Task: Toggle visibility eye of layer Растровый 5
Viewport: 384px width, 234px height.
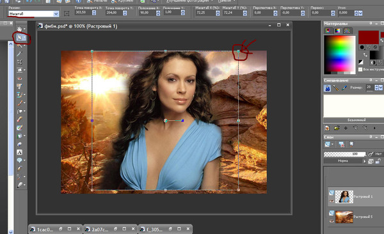Action: coord(332,221)
